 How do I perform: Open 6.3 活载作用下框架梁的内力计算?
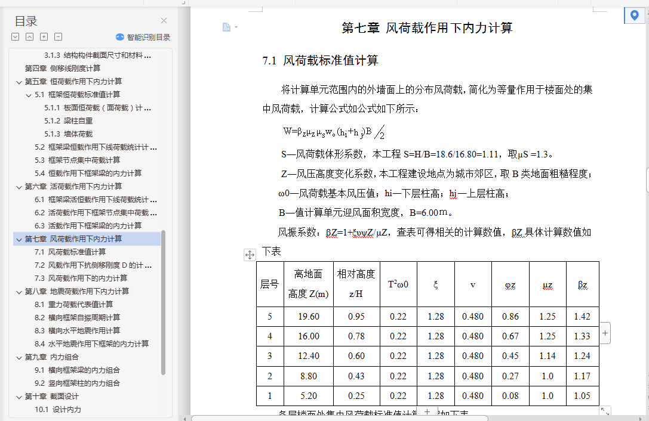click(x=88, y=226)
